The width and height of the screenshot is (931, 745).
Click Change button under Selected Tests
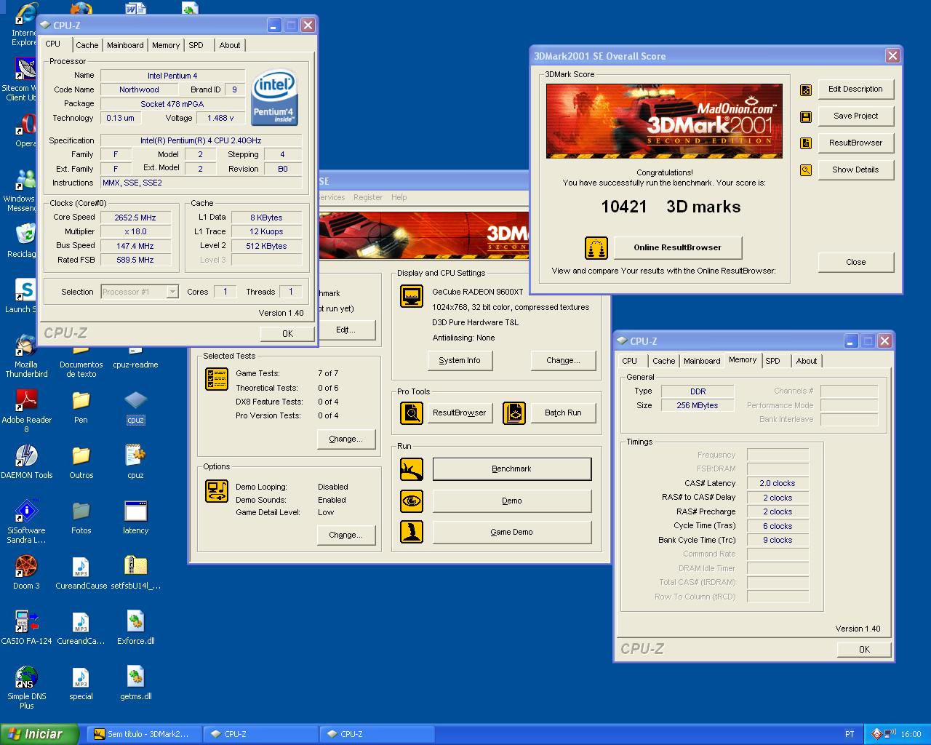(346, 439)
